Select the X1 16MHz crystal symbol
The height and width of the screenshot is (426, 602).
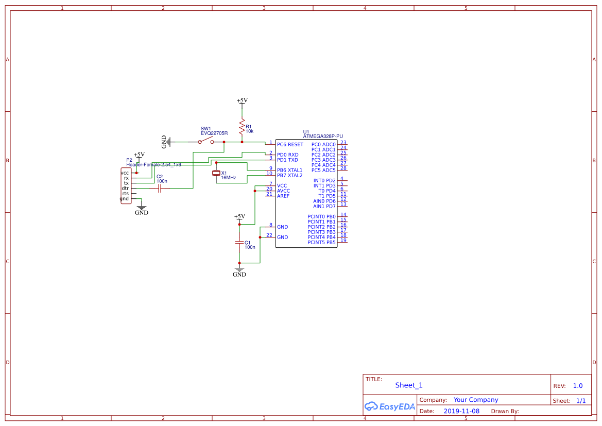216,173
